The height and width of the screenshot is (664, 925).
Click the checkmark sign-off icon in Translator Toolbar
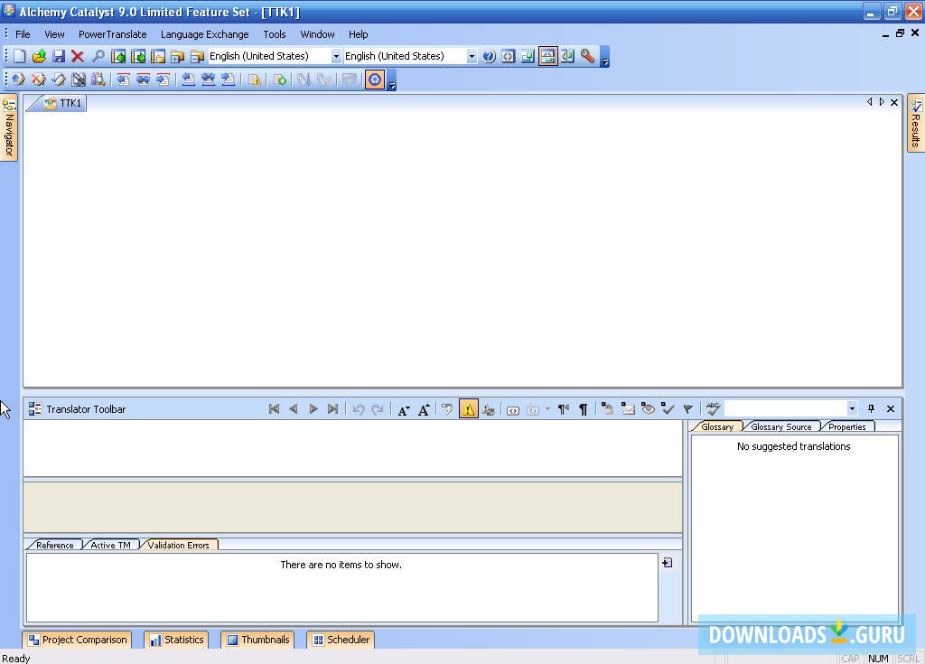click(x=668, y=408)
